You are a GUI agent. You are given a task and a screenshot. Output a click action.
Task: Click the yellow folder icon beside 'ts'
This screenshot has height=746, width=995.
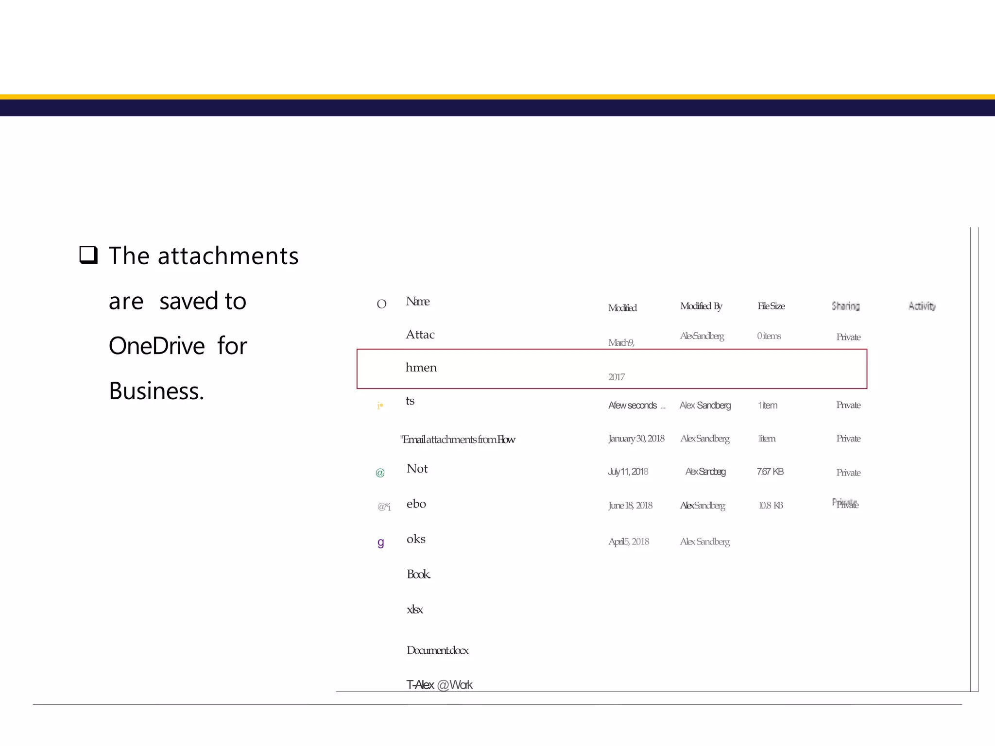click(x=380, y=406)
